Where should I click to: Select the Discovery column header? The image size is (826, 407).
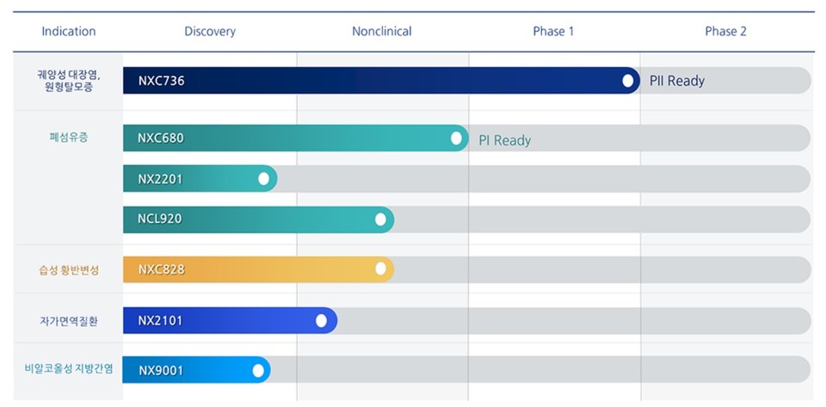(210, 32)
